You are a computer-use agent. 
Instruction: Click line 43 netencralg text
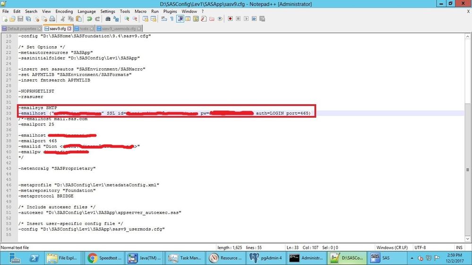pyautogui.click(x=57, y=168)
